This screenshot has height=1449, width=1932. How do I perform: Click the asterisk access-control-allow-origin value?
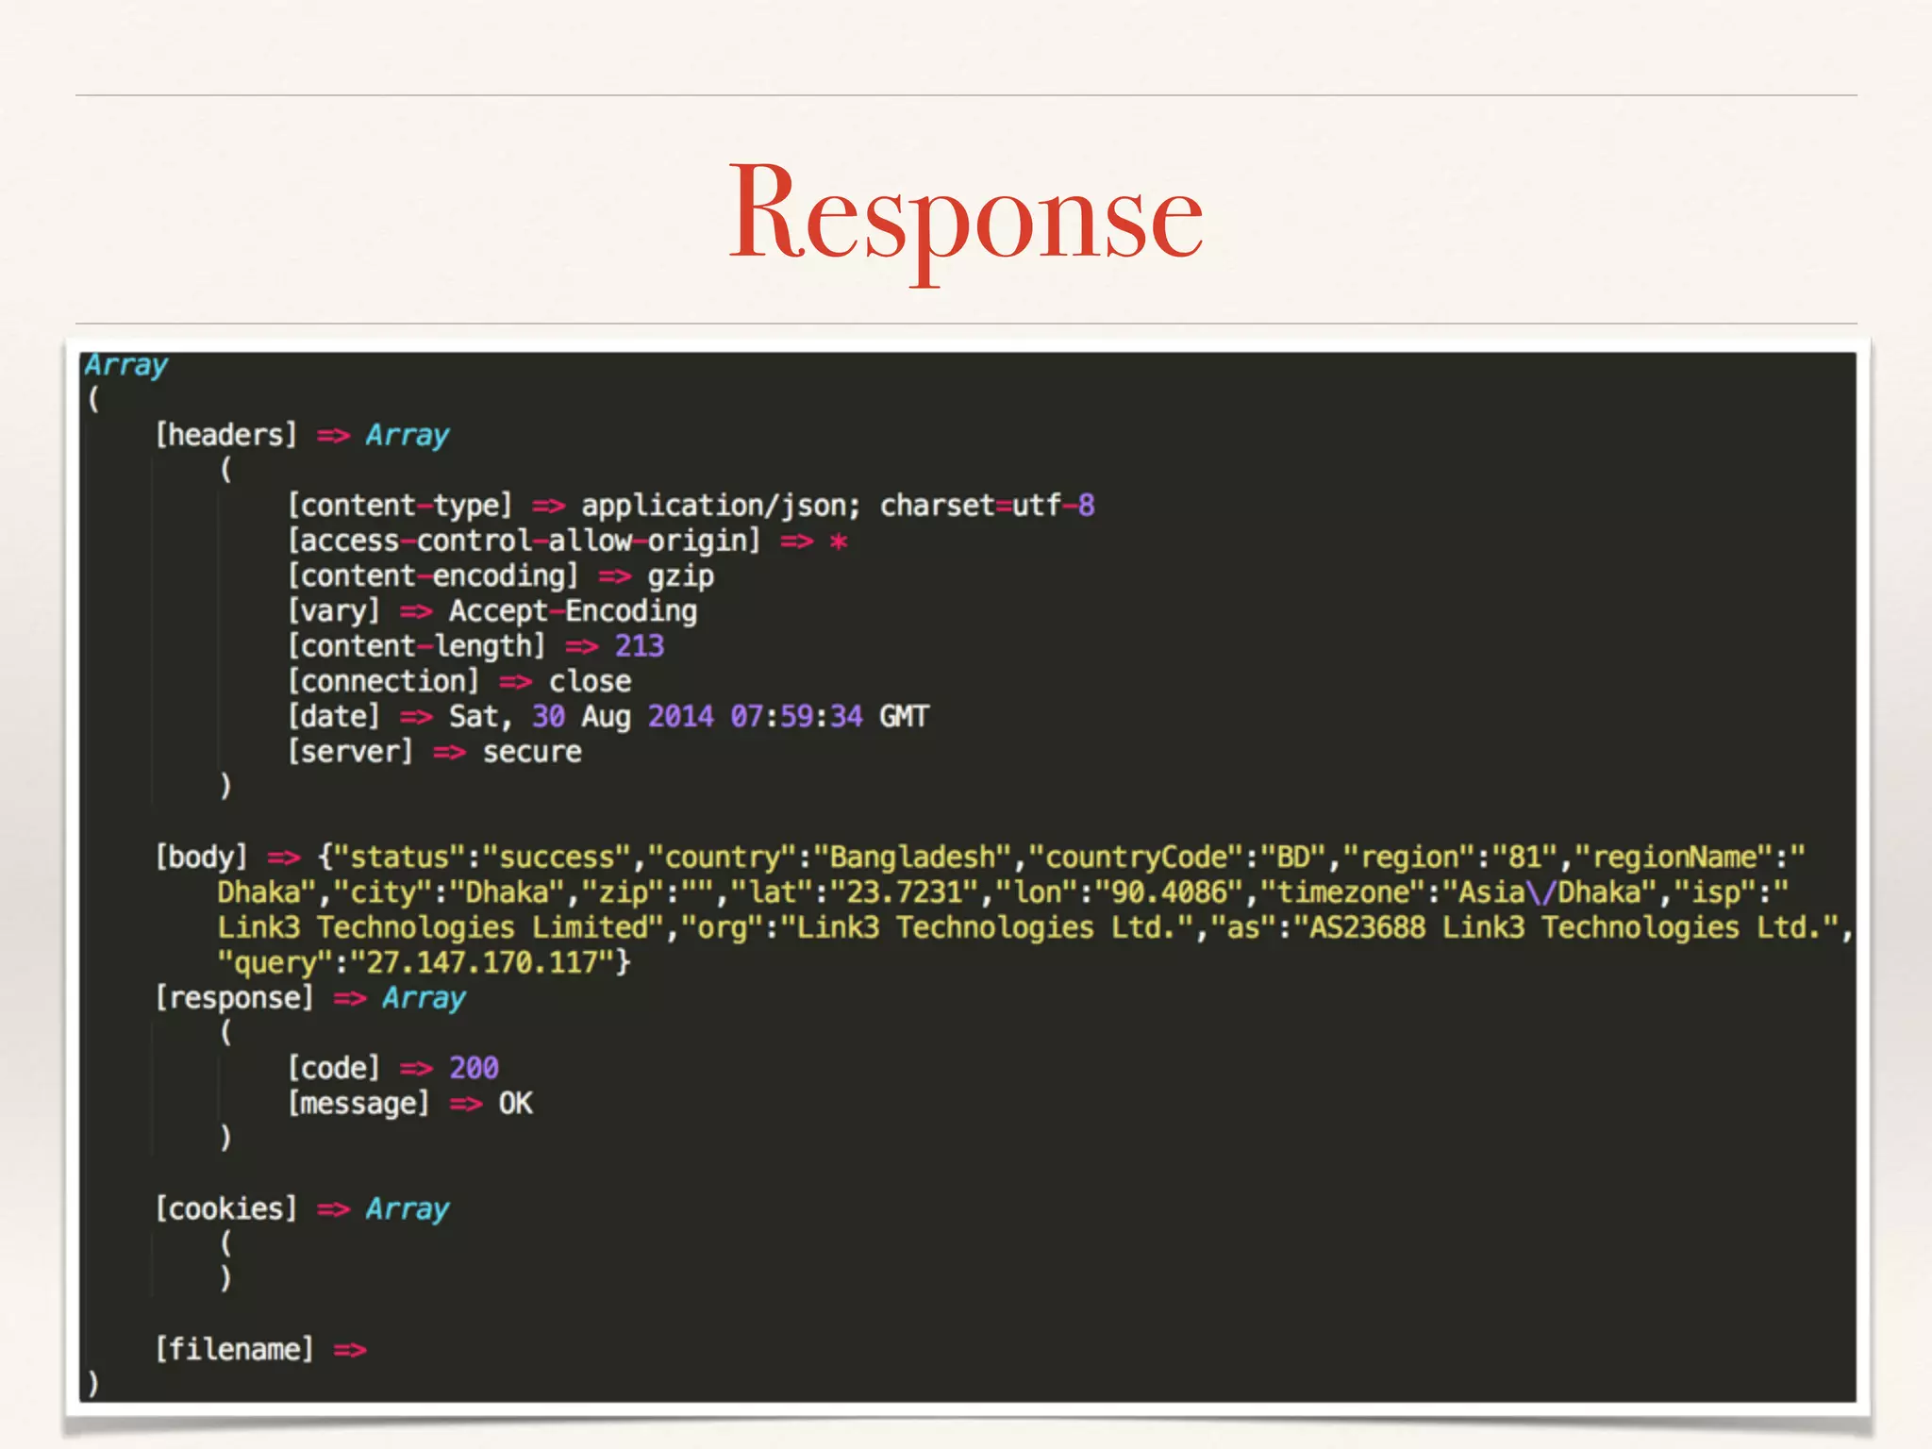pos(838,541)
